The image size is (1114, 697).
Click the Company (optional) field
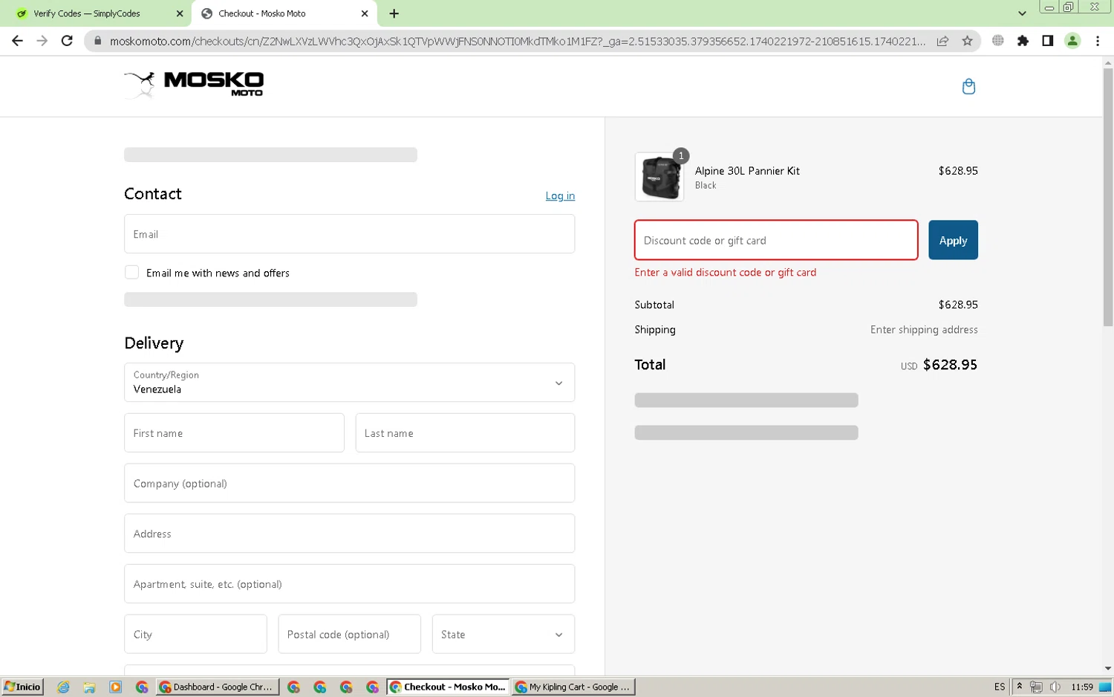pyautogui.click(x=349, y=483)
